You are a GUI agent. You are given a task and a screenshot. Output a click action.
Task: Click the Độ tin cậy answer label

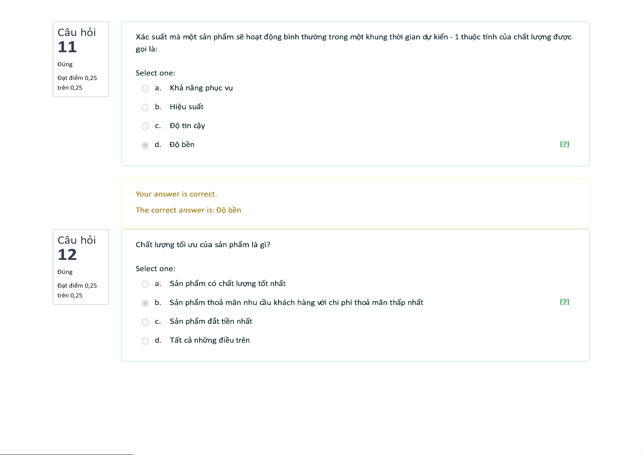[187, 126]
